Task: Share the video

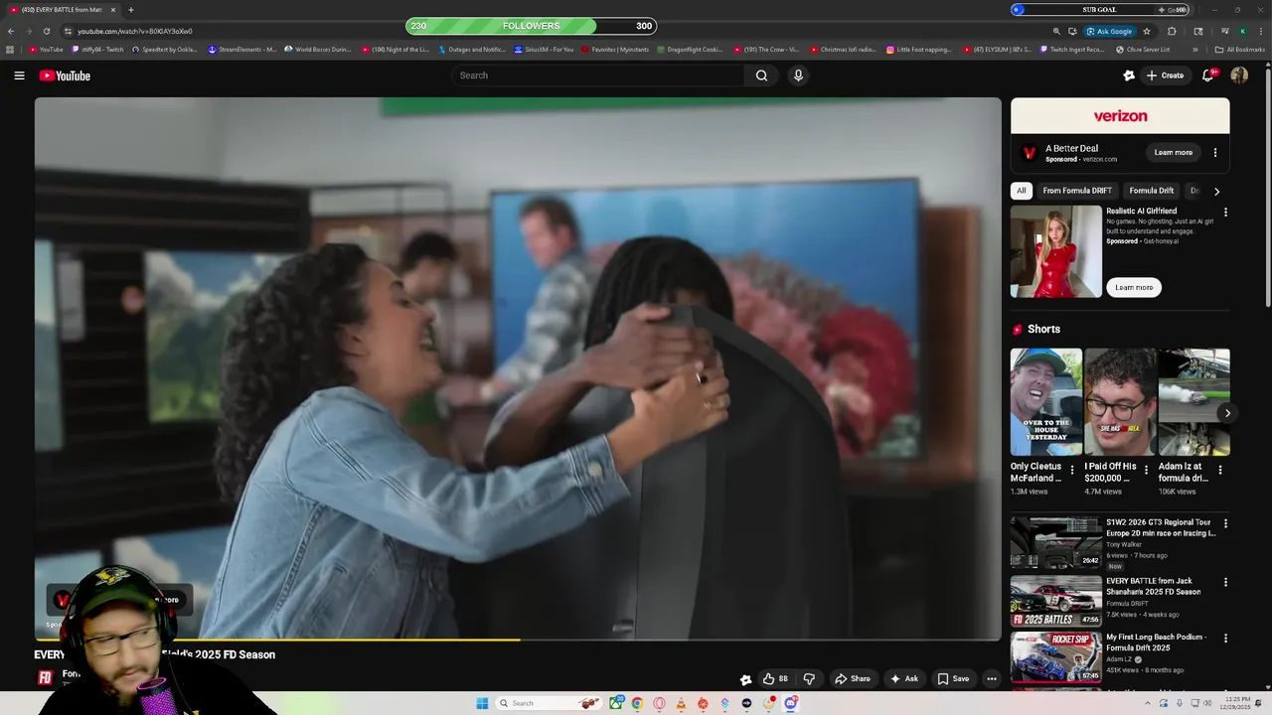Action: click(x=853, y=679)
